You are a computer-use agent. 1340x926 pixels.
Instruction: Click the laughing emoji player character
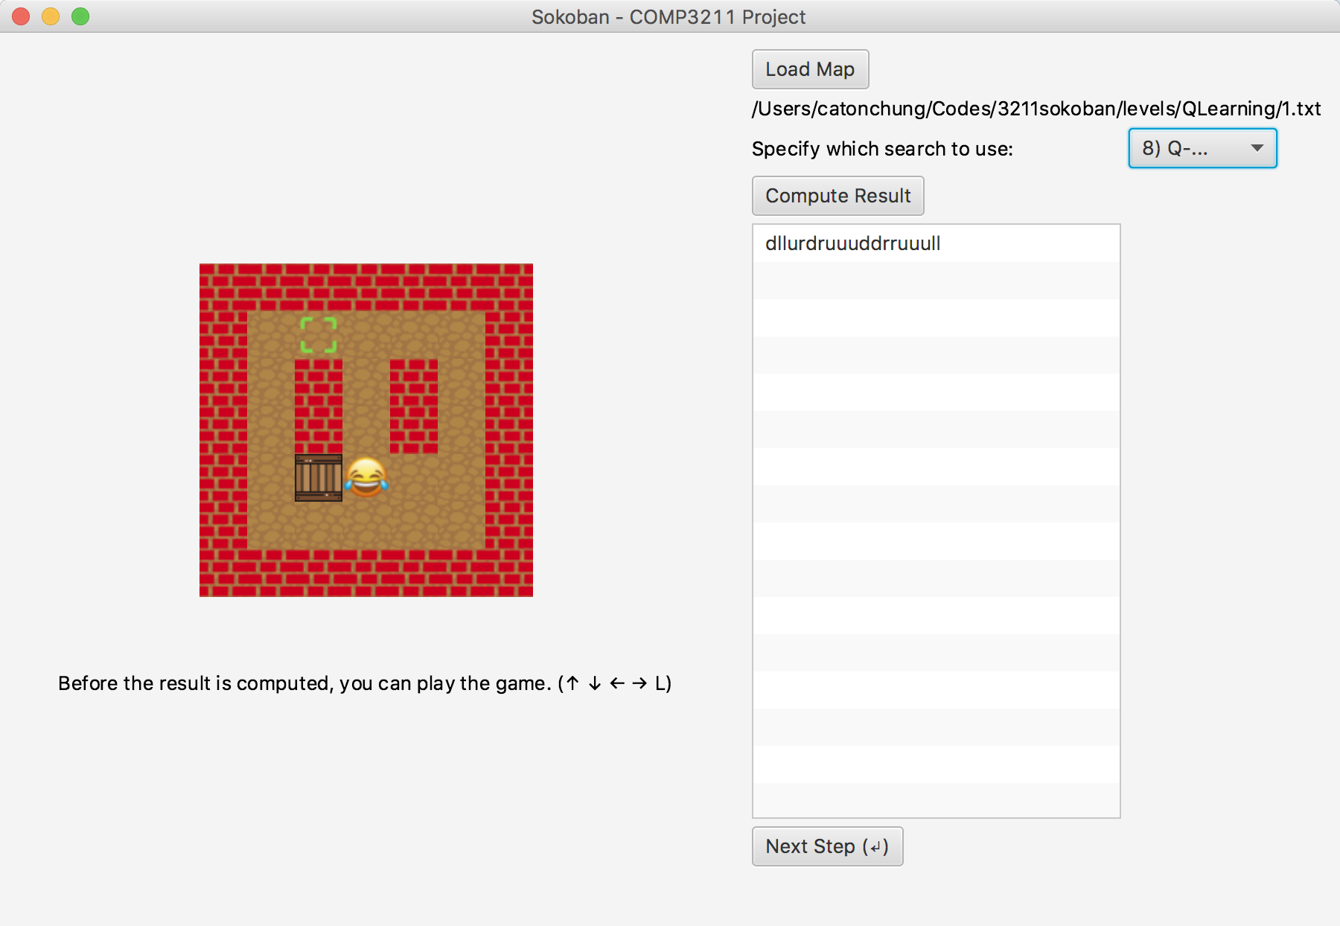click(366, 477)
